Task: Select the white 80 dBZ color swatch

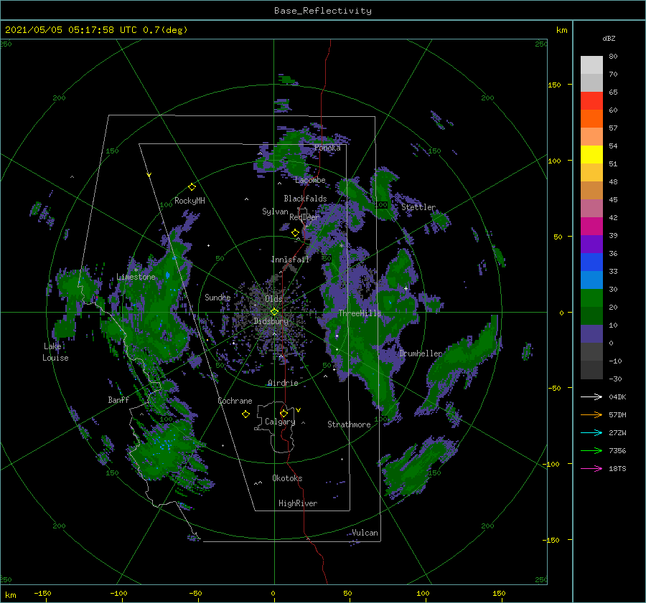Action: coord(591,65)
